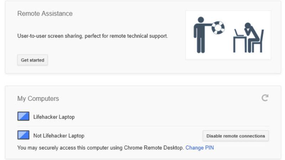
Task: Click the Not Lifehacker Laptop monitor icon
Action: pos(23,135)
